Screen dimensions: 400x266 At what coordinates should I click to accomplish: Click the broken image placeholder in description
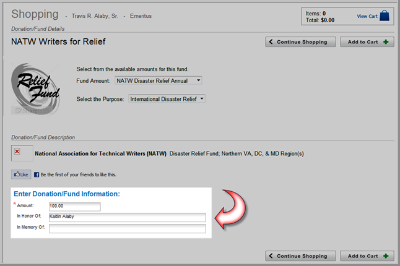pos(22,153)
